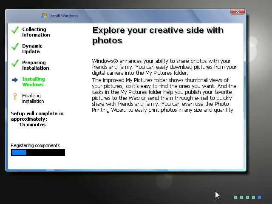Screen dimensions: 272x204
Task: Click the blue arrow beside Installing Windows
Action: point(15,80)
